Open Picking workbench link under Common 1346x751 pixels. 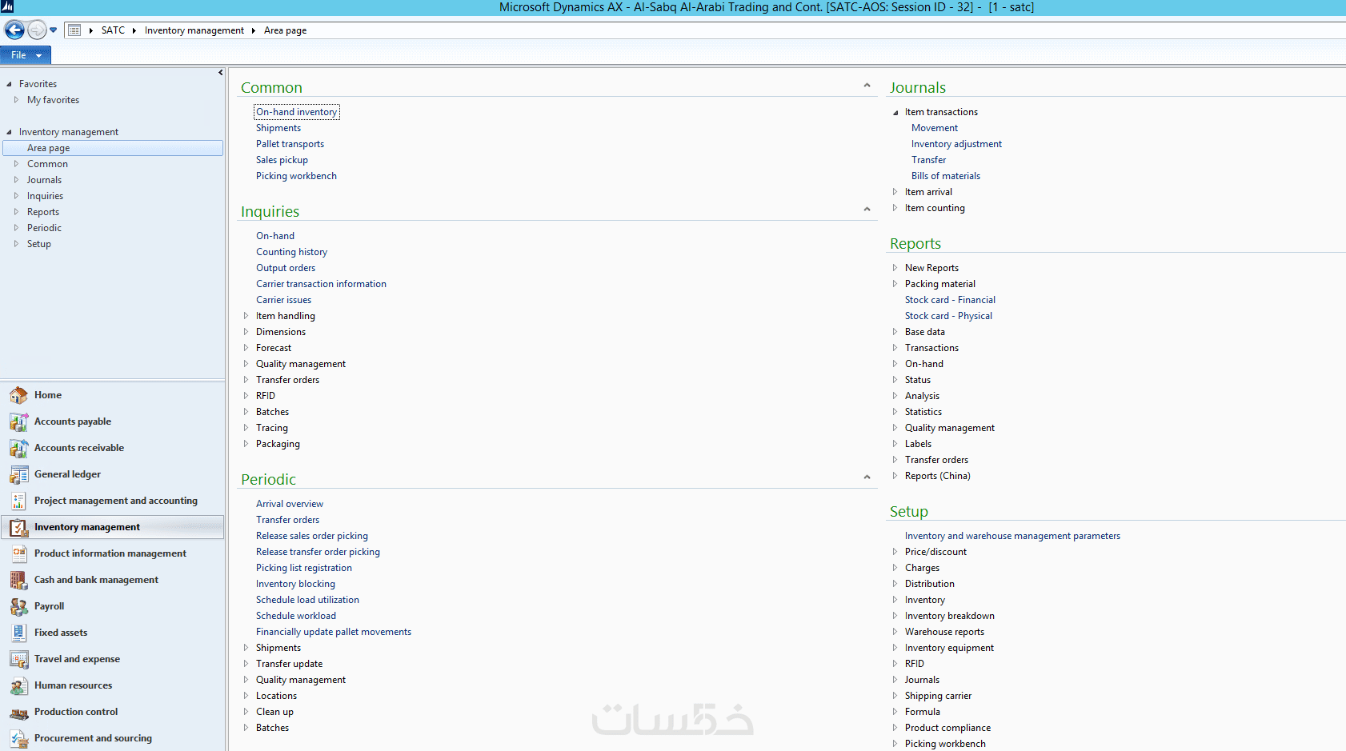[x=297, y=176]
